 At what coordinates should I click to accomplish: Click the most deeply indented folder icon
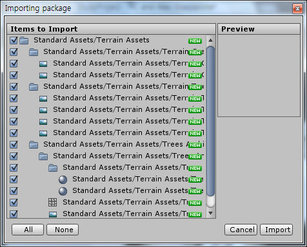click(x=53, y=168)
